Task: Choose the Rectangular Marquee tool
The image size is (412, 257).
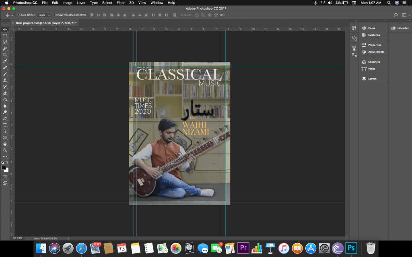Action: [5, 36]
